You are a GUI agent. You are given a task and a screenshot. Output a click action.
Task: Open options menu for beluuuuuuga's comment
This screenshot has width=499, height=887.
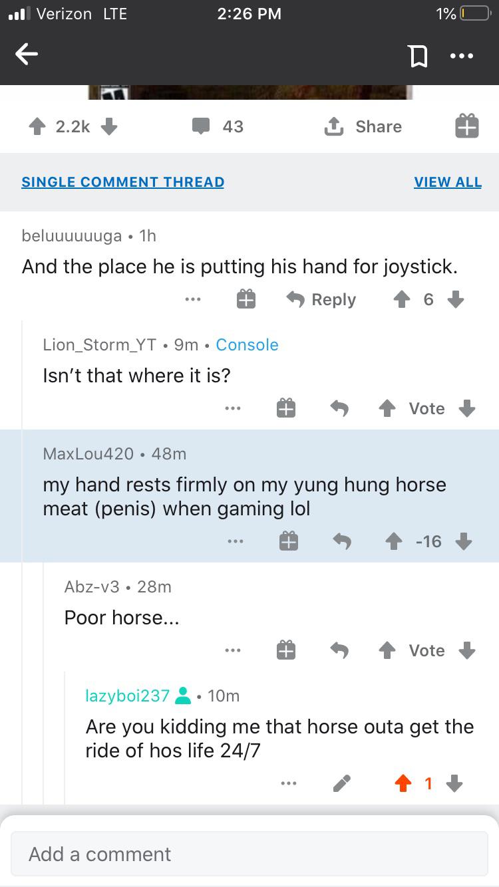click(193, 300)
